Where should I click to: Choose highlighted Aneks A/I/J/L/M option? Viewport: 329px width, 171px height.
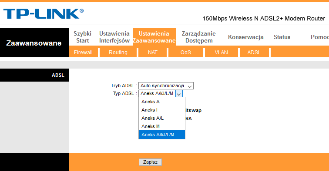[162, 135]
